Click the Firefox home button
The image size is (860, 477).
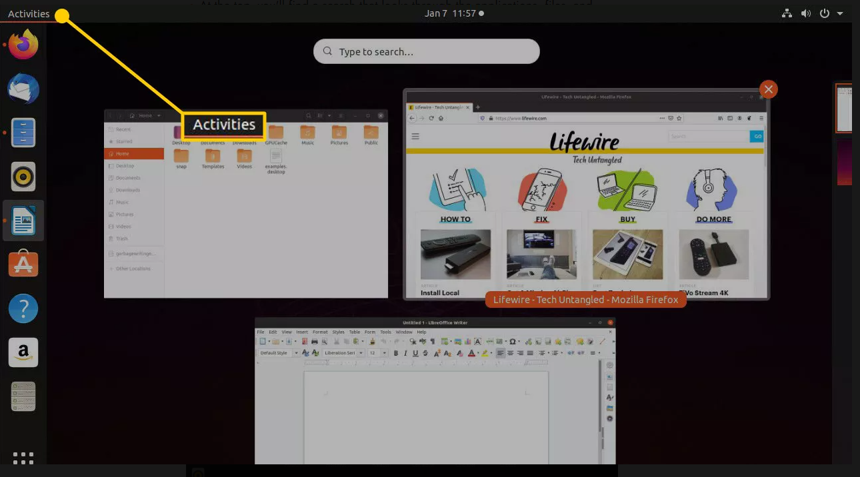tap(441, 118)
